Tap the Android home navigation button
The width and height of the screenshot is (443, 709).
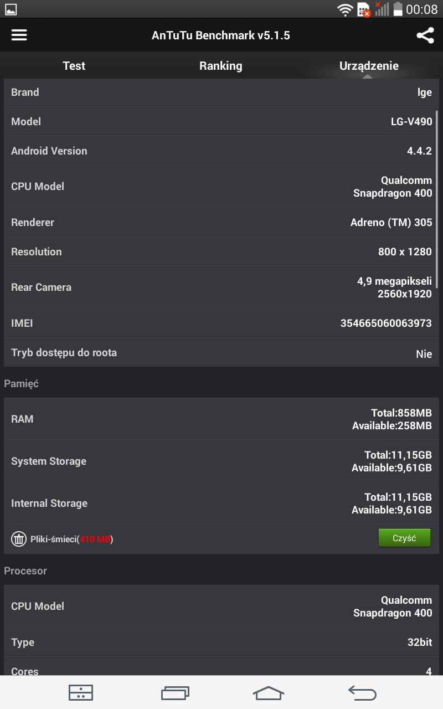point(269,692)
